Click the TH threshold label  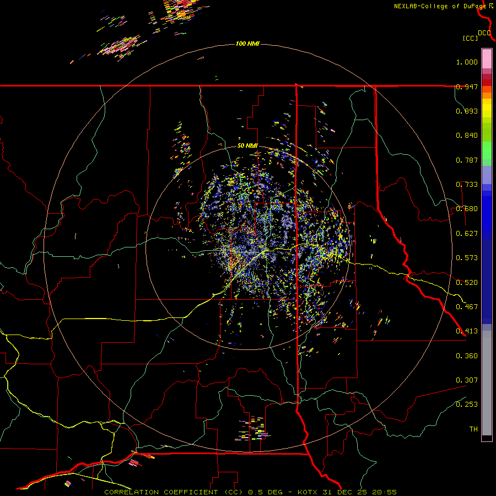click(x=473, y=429)
